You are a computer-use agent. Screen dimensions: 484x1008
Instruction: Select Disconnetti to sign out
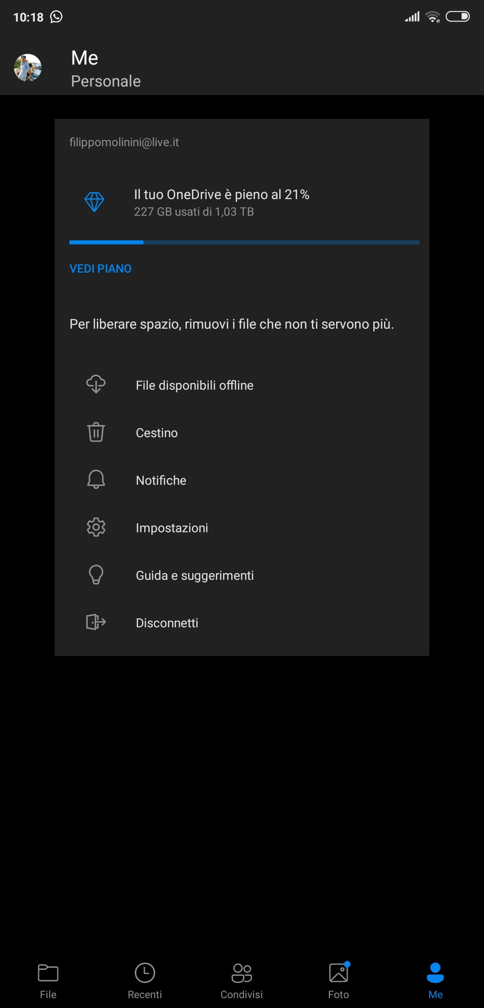pyautogui.click(x=242, y=623)
